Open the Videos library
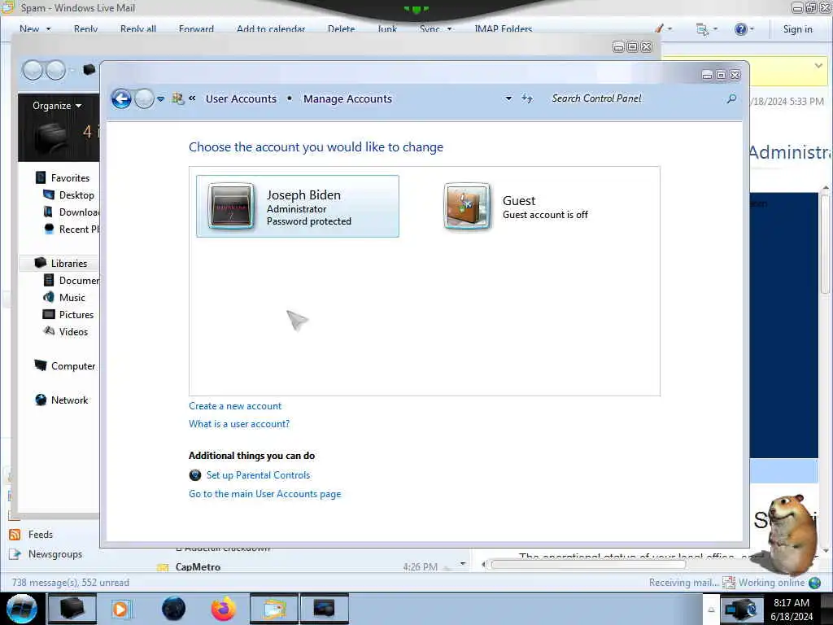The height and width of the screenshot is (625, 833). pos(73,332)
